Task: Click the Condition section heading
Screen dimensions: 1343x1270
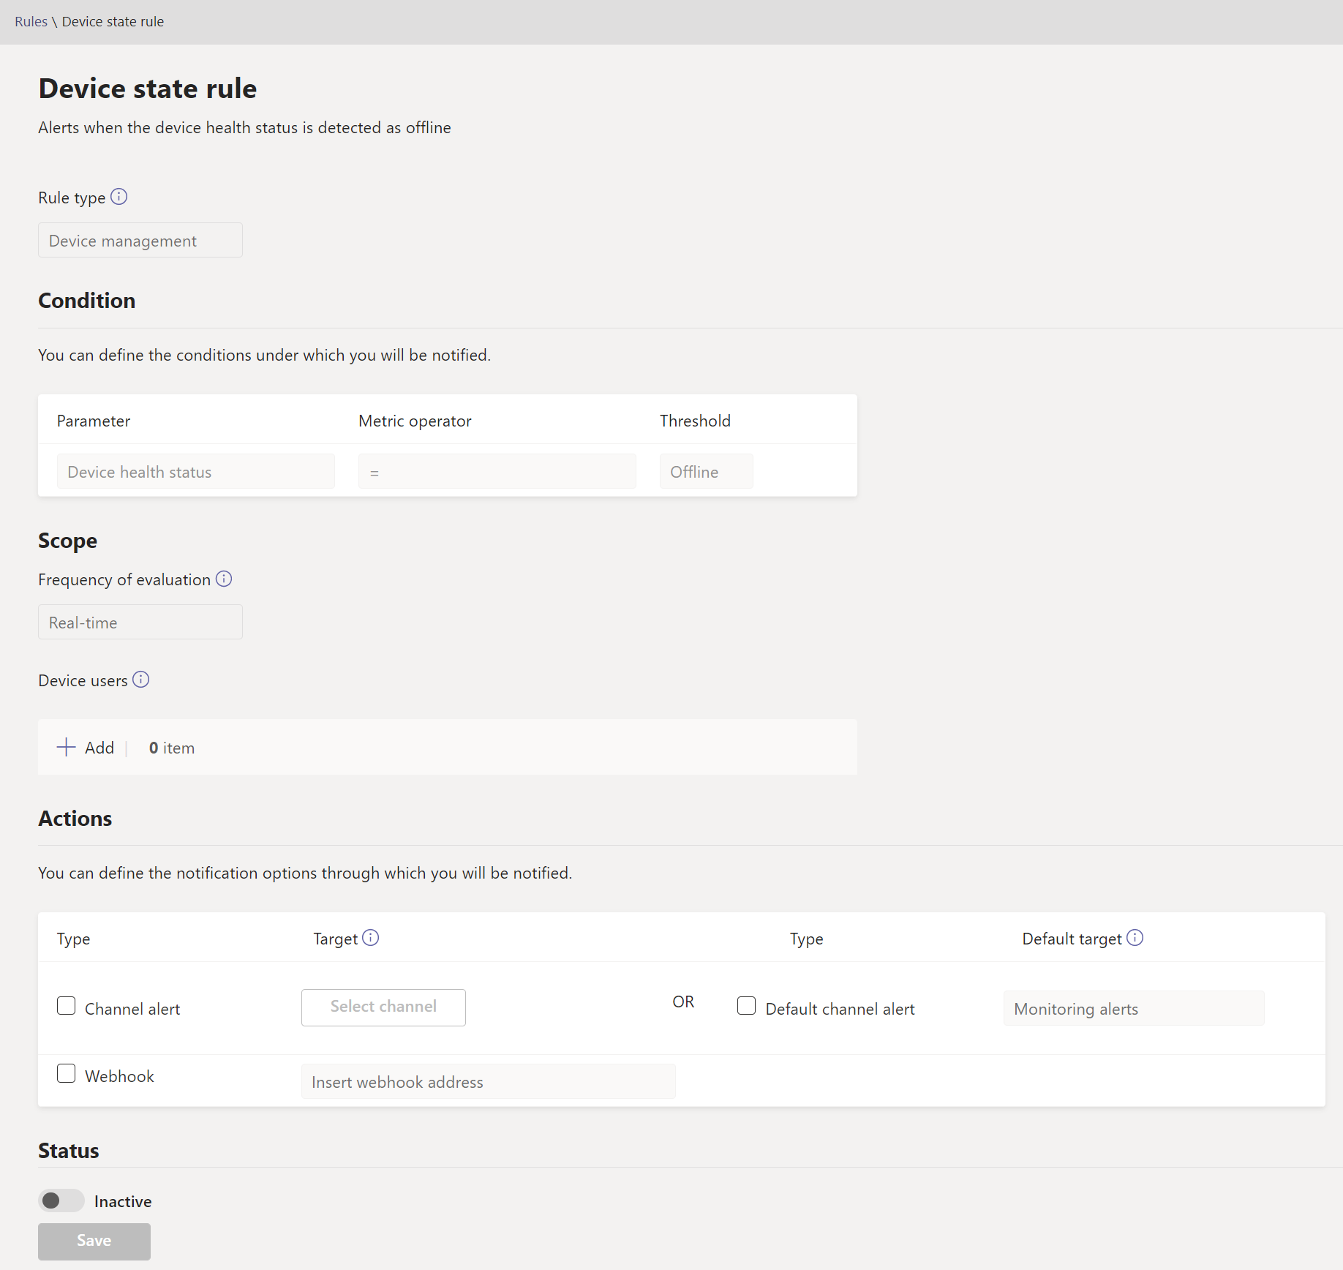Action: (87, 301)
